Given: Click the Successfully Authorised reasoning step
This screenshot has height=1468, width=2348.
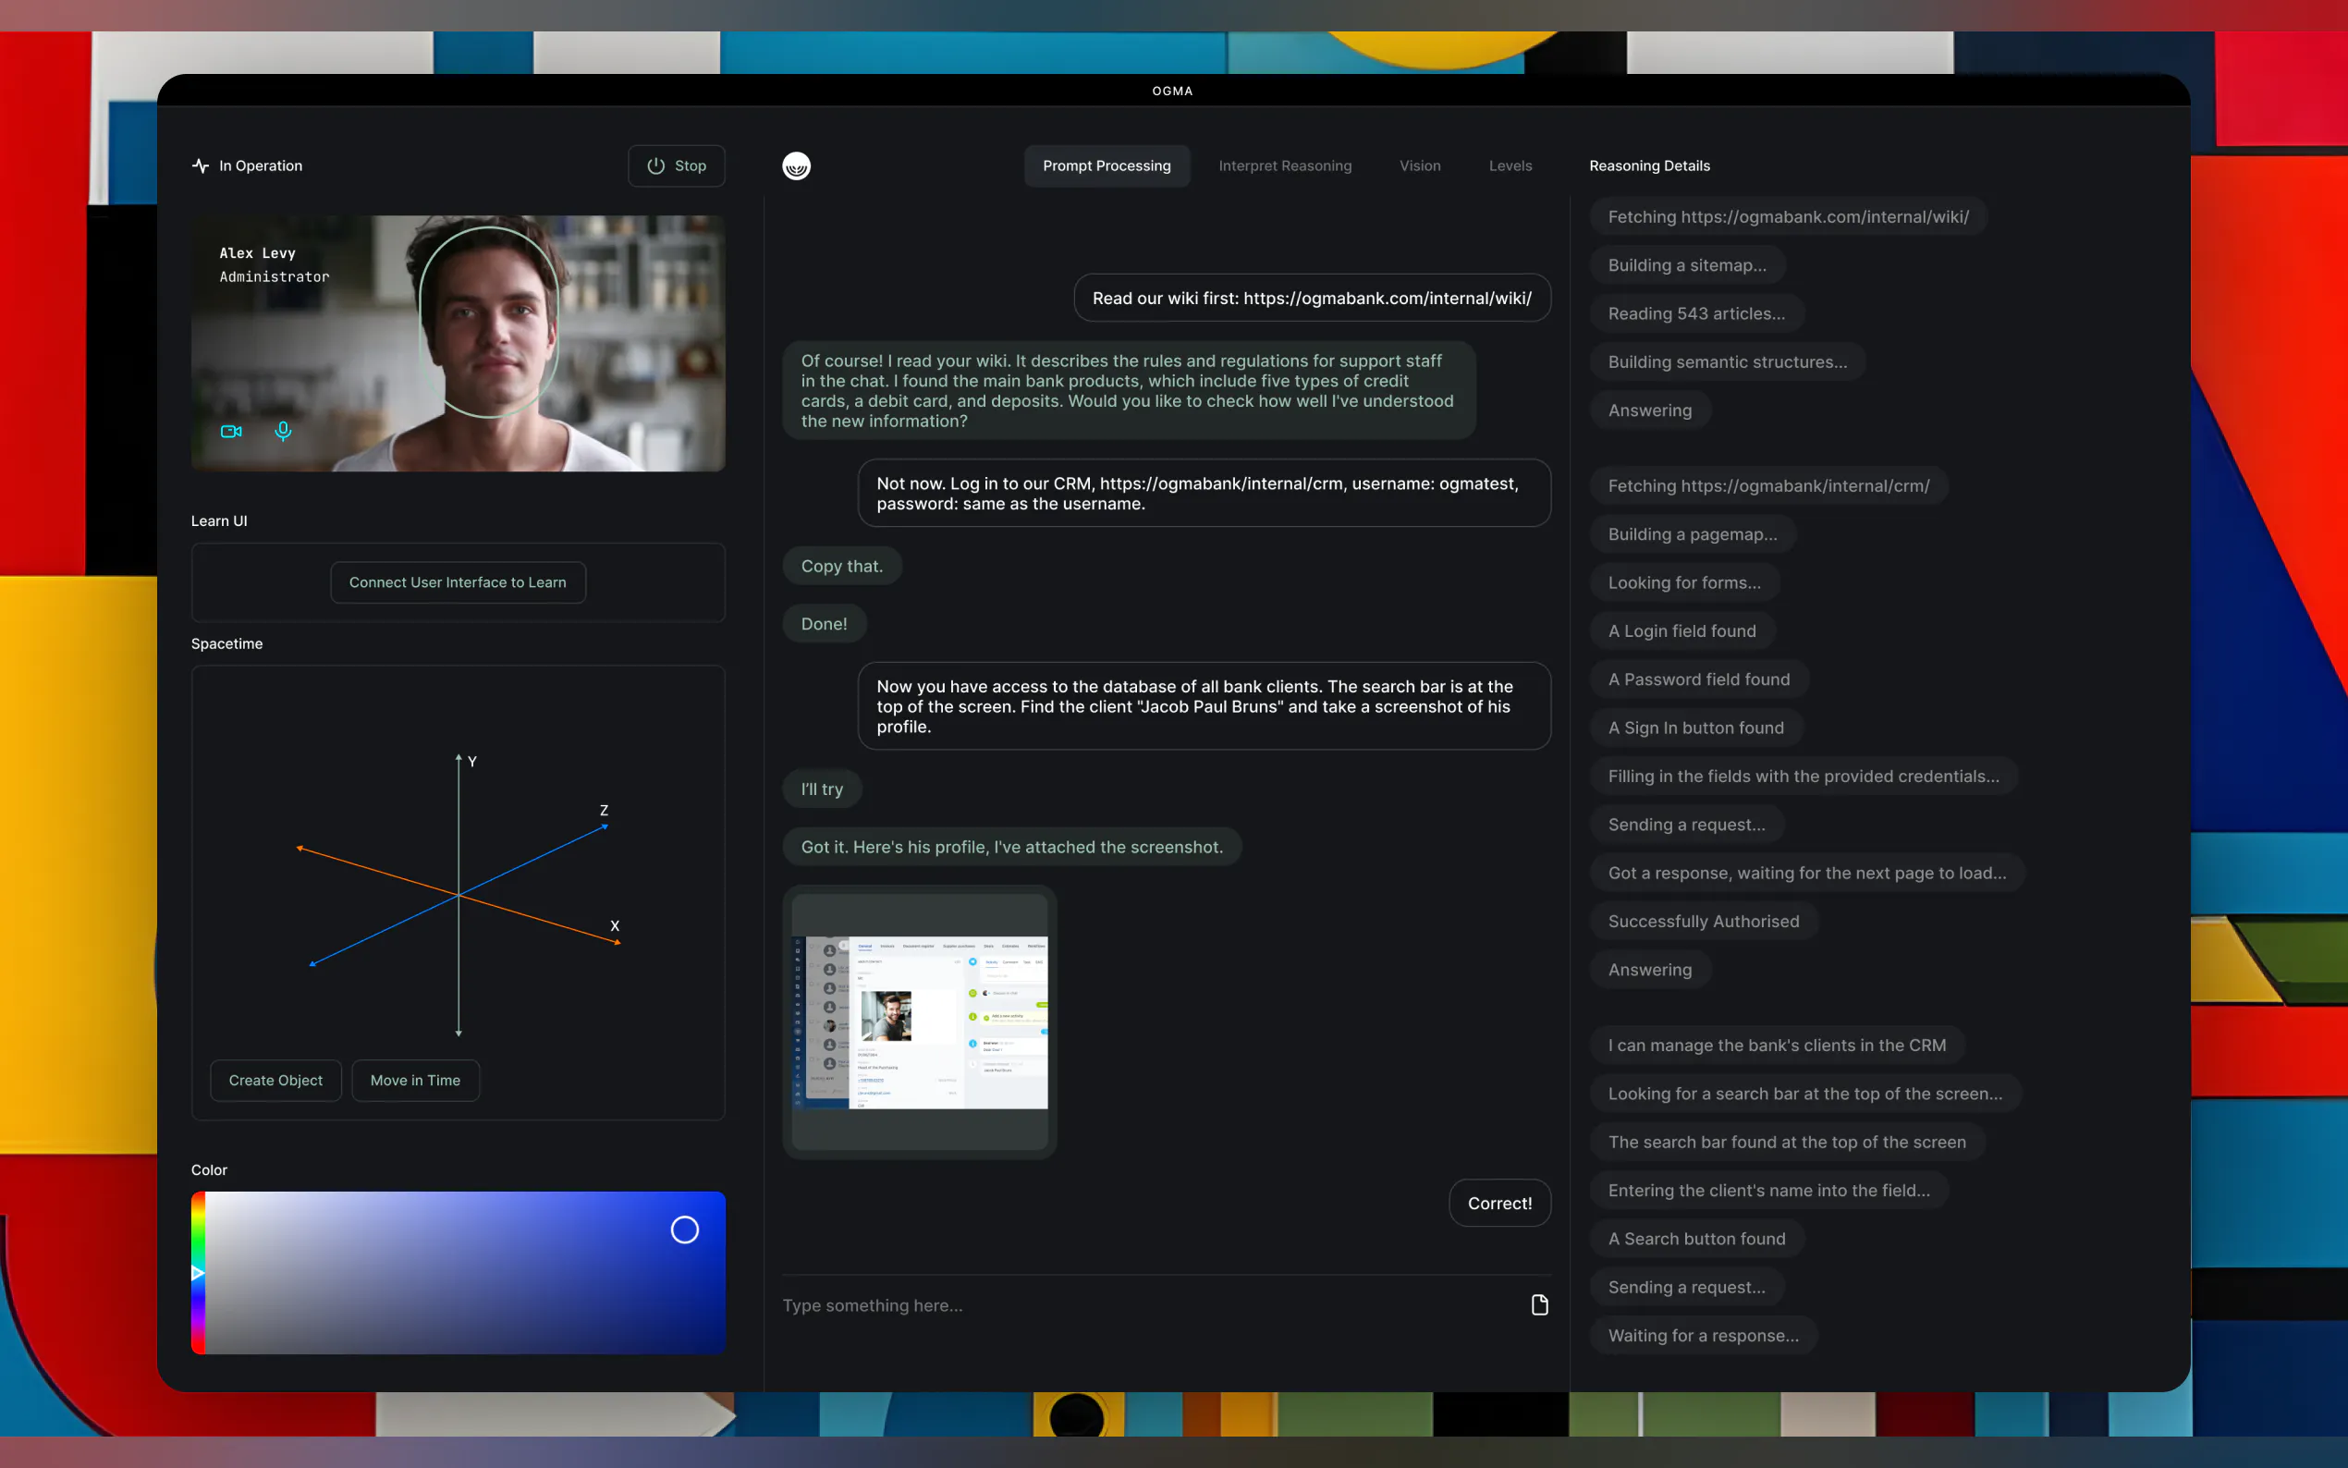Looking at the screenshot, I should tap(1703, 922).
